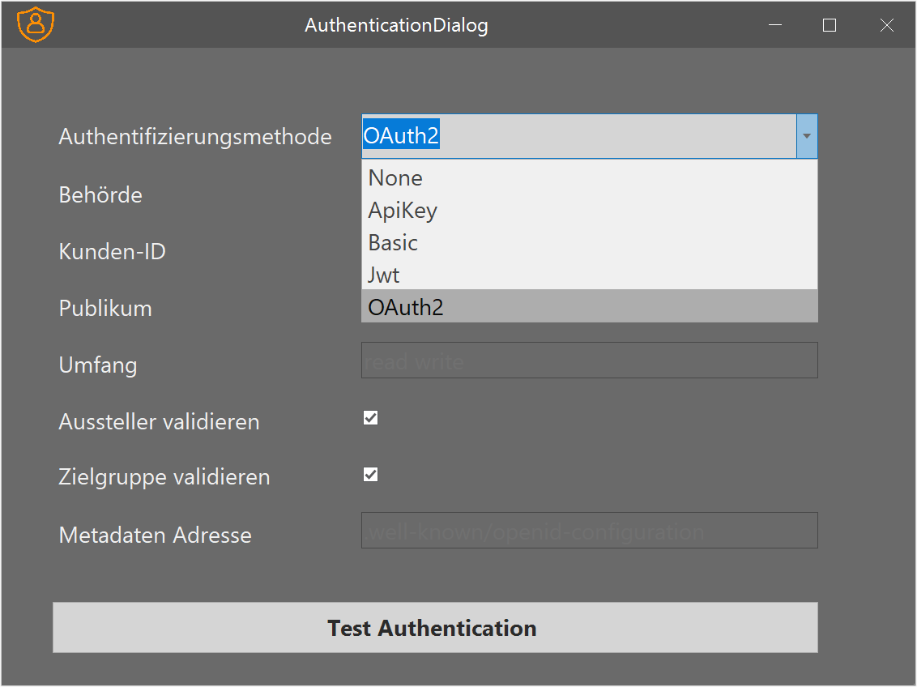Click the Zielgruppe validieren label text

[164, 476]
